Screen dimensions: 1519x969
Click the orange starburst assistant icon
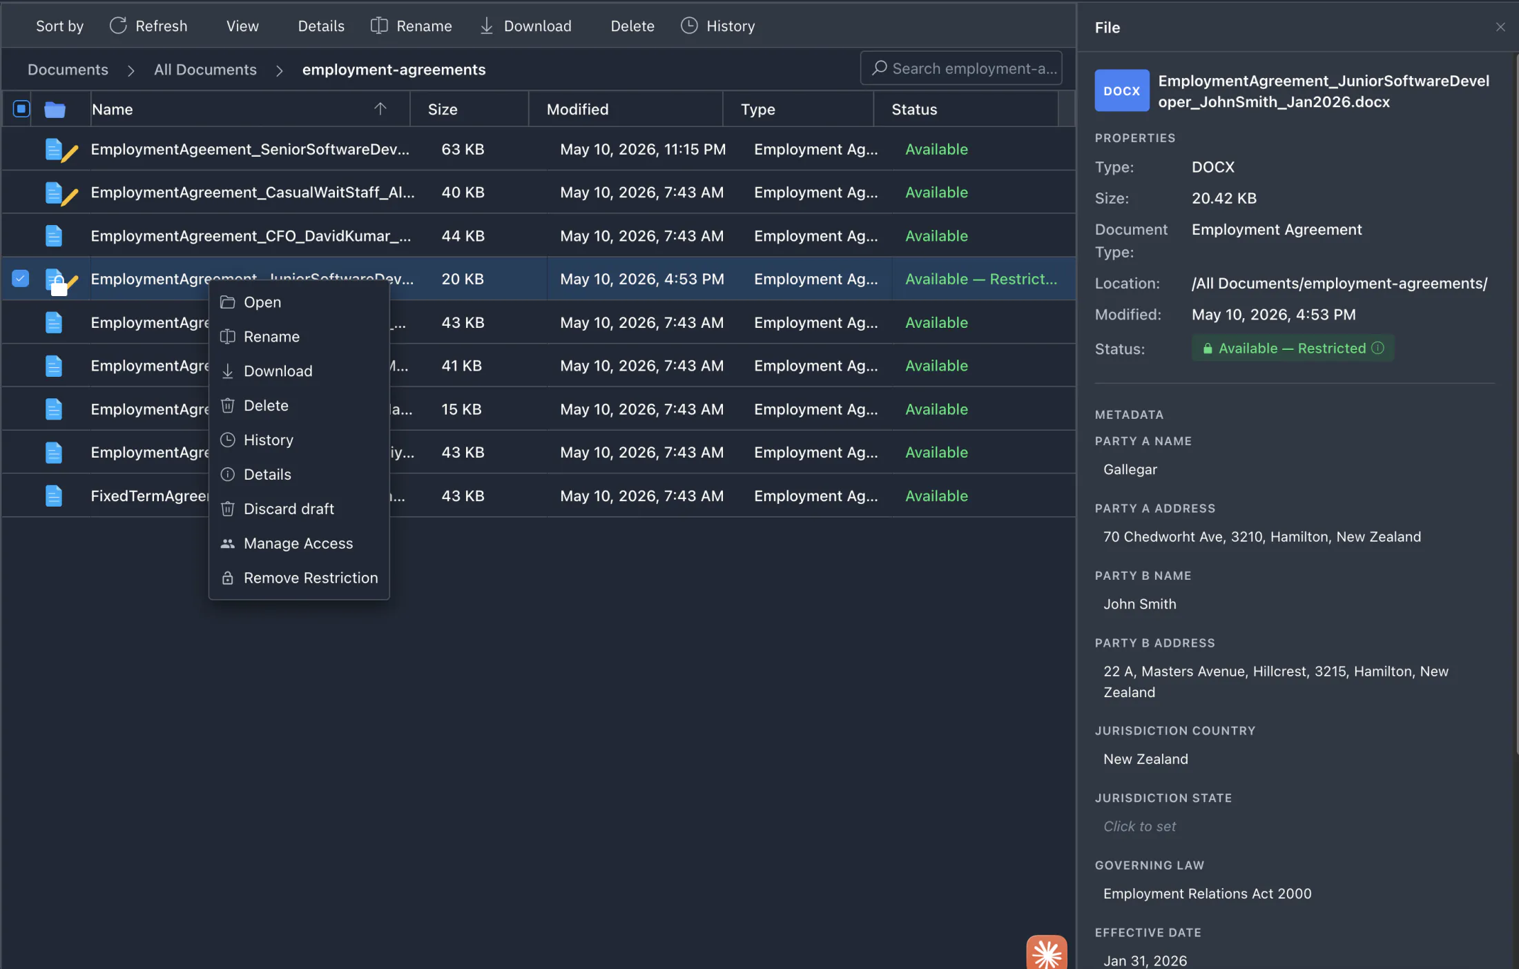1047,952
